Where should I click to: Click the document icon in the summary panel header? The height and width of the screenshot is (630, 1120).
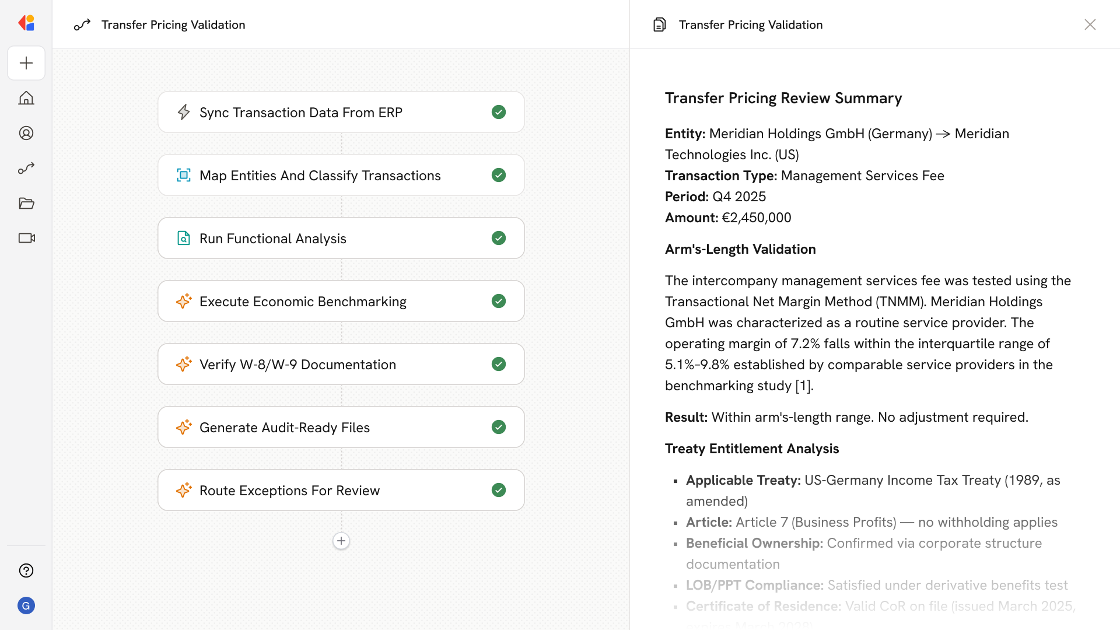click(x=659, y=24)
